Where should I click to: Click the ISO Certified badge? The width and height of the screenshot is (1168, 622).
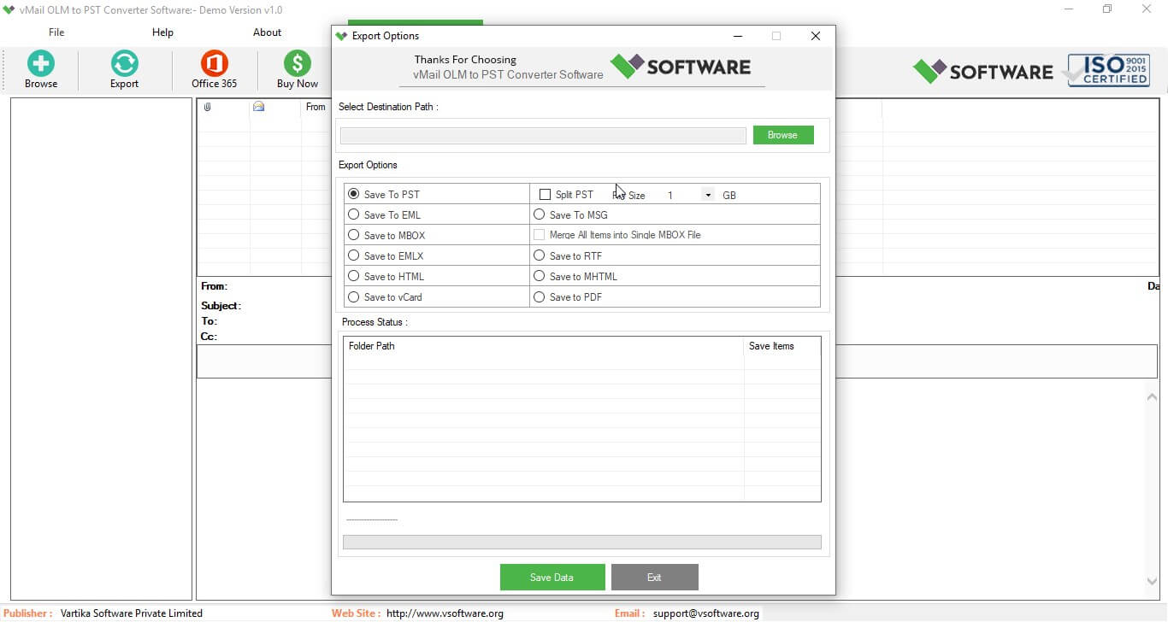[x=1108, y=70]
